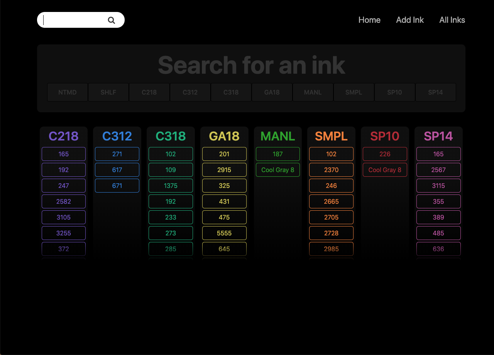Open ink 2582 in C218 column
This screenshot has height=355, width=494.
[64, 201]
